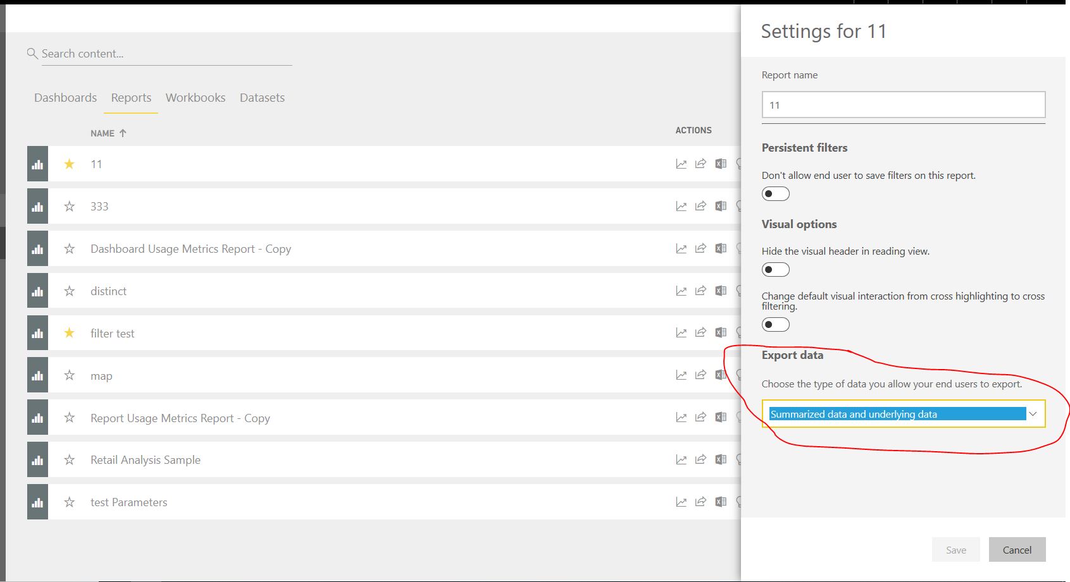Analyze Dashboard Usage Metrics Report - Copy in Excel
Screen dimensions: 1070x582
(x=721, y=249)
